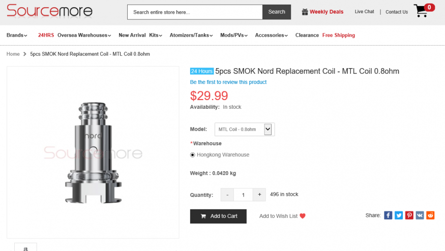Image resolution: width=445 pixels, height=251 pixels.
Task: Expand the Atomizers/Tanks menu
Action: 190,36
